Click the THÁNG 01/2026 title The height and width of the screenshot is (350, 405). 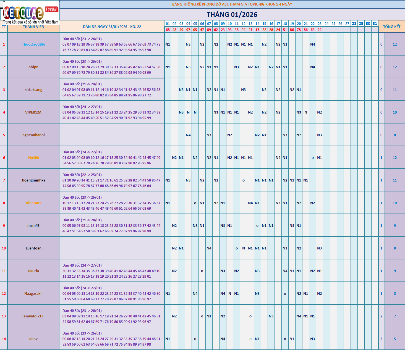click(x=232, y=15)
